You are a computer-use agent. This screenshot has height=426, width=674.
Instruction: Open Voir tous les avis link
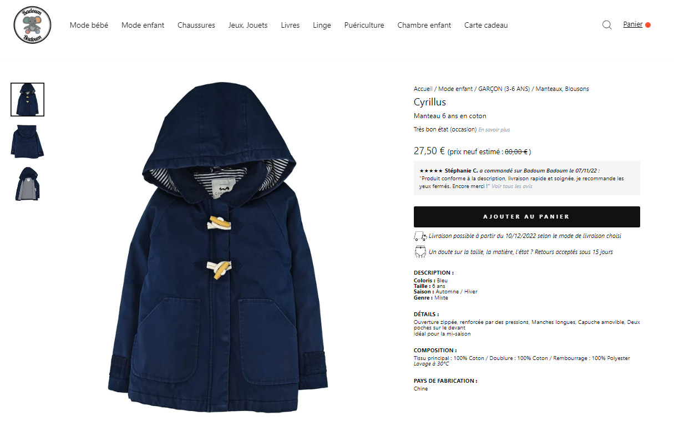tap(512, 186)
